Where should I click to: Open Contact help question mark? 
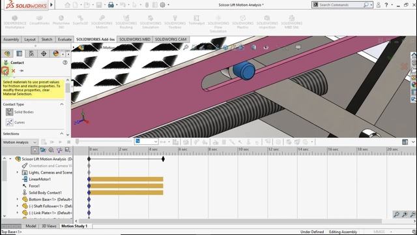pos(65,63)
